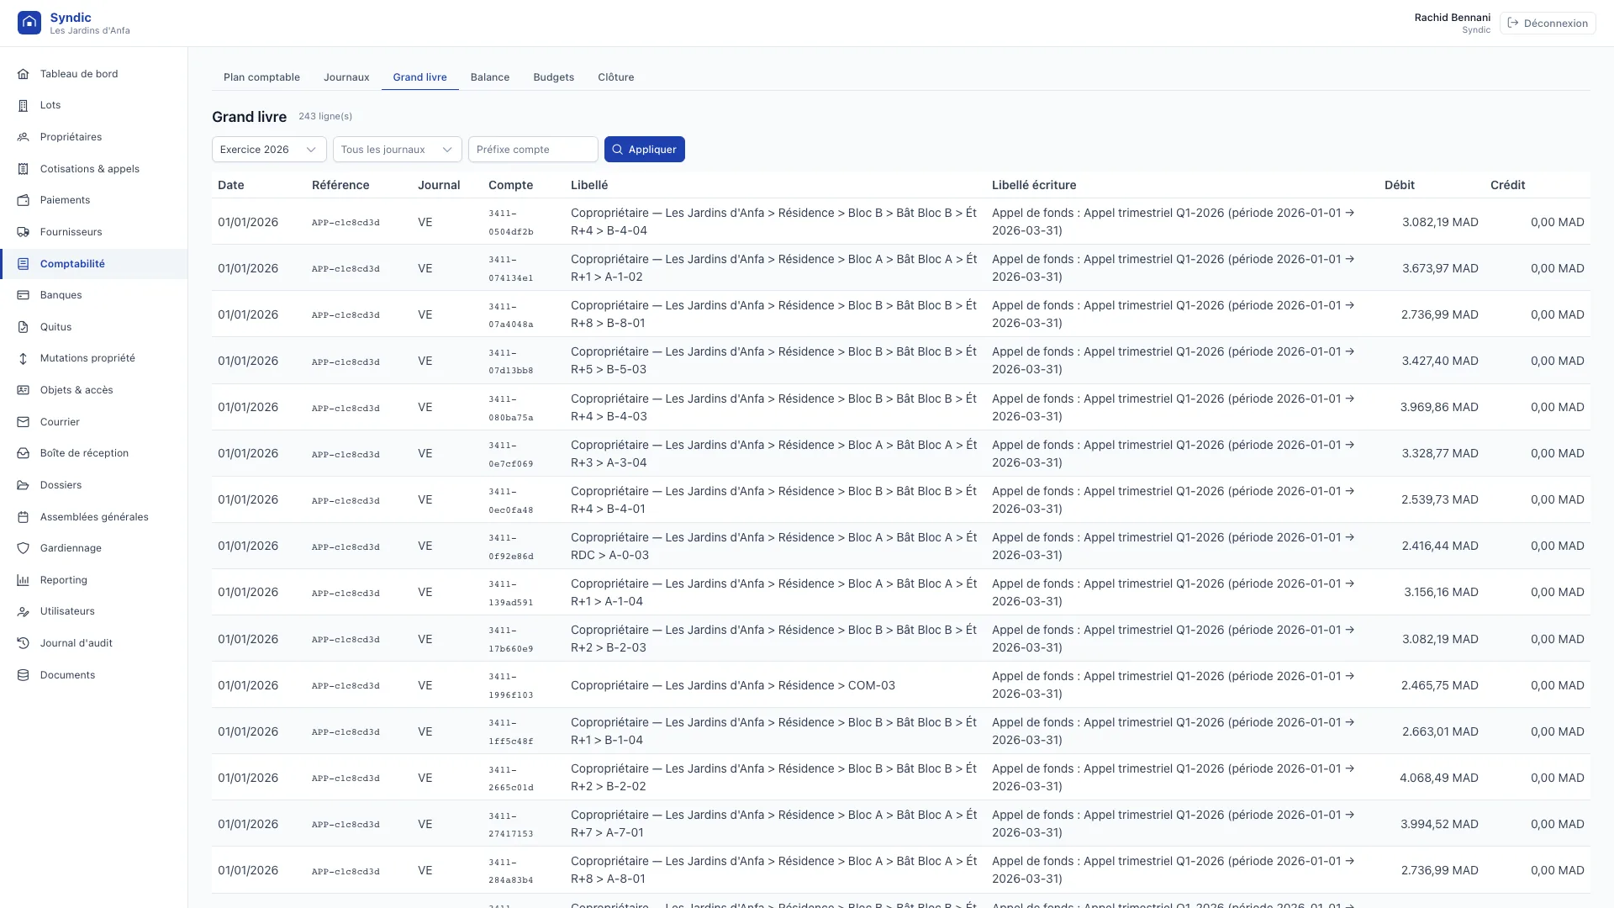Open Assemblées générales in sidebar
Screen dimensions: 1614x908
click(94, 517)
